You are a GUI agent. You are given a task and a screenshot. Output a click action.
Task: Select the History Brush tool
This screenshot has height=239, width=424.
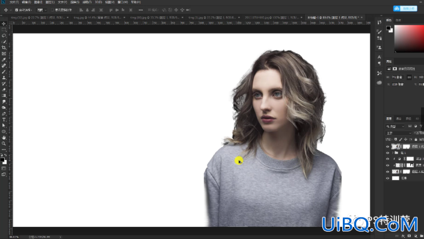point(4,84)
